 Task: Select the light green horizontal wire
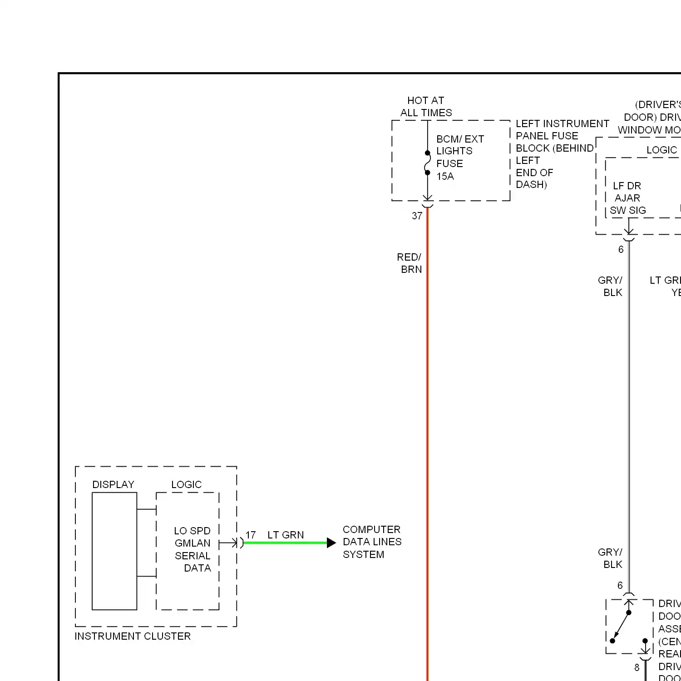(286, 543)
